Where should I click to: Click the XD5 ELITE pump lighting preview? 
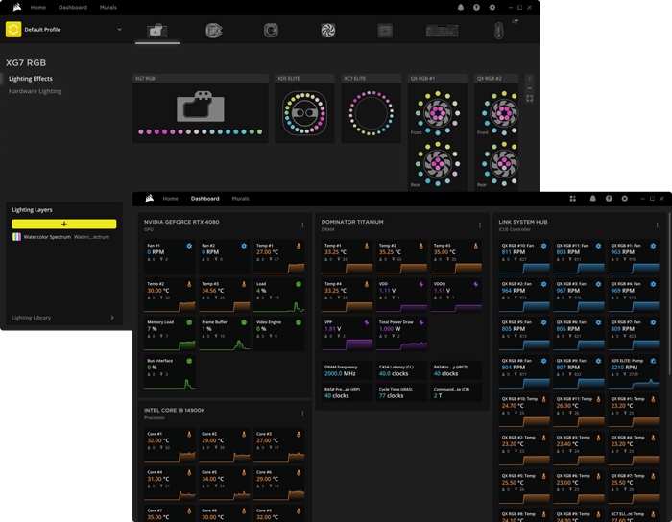click(304, 114)
